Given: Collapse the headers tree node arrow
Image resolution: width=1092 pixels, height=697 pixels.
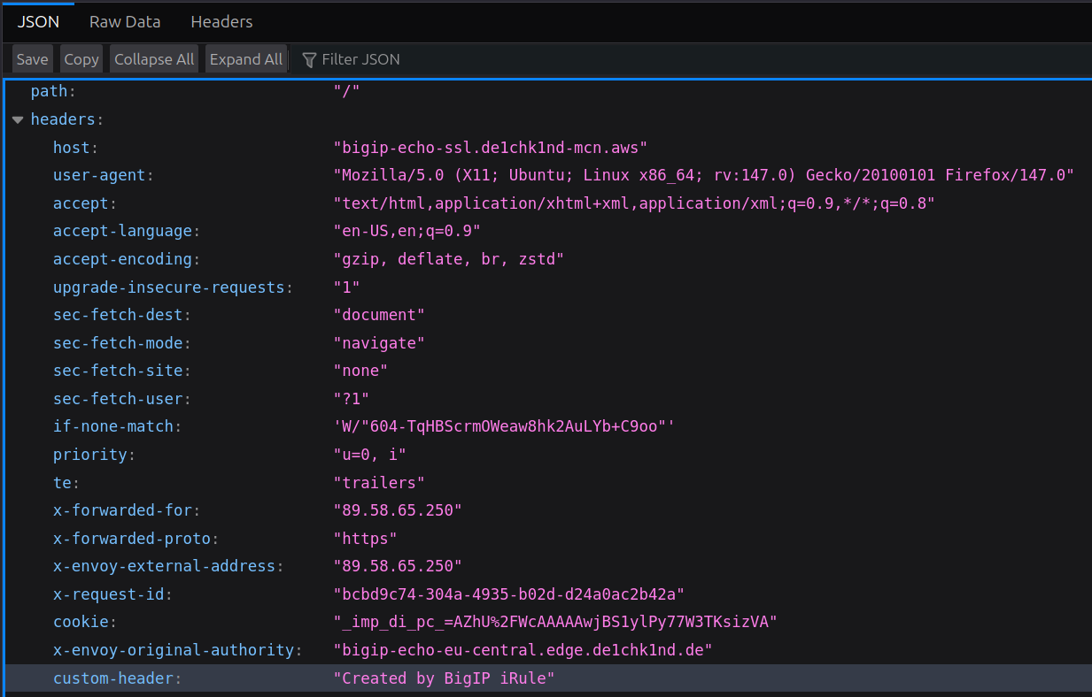Looking at the screenshot, I should pyautogui.click(x=18, y=119).
